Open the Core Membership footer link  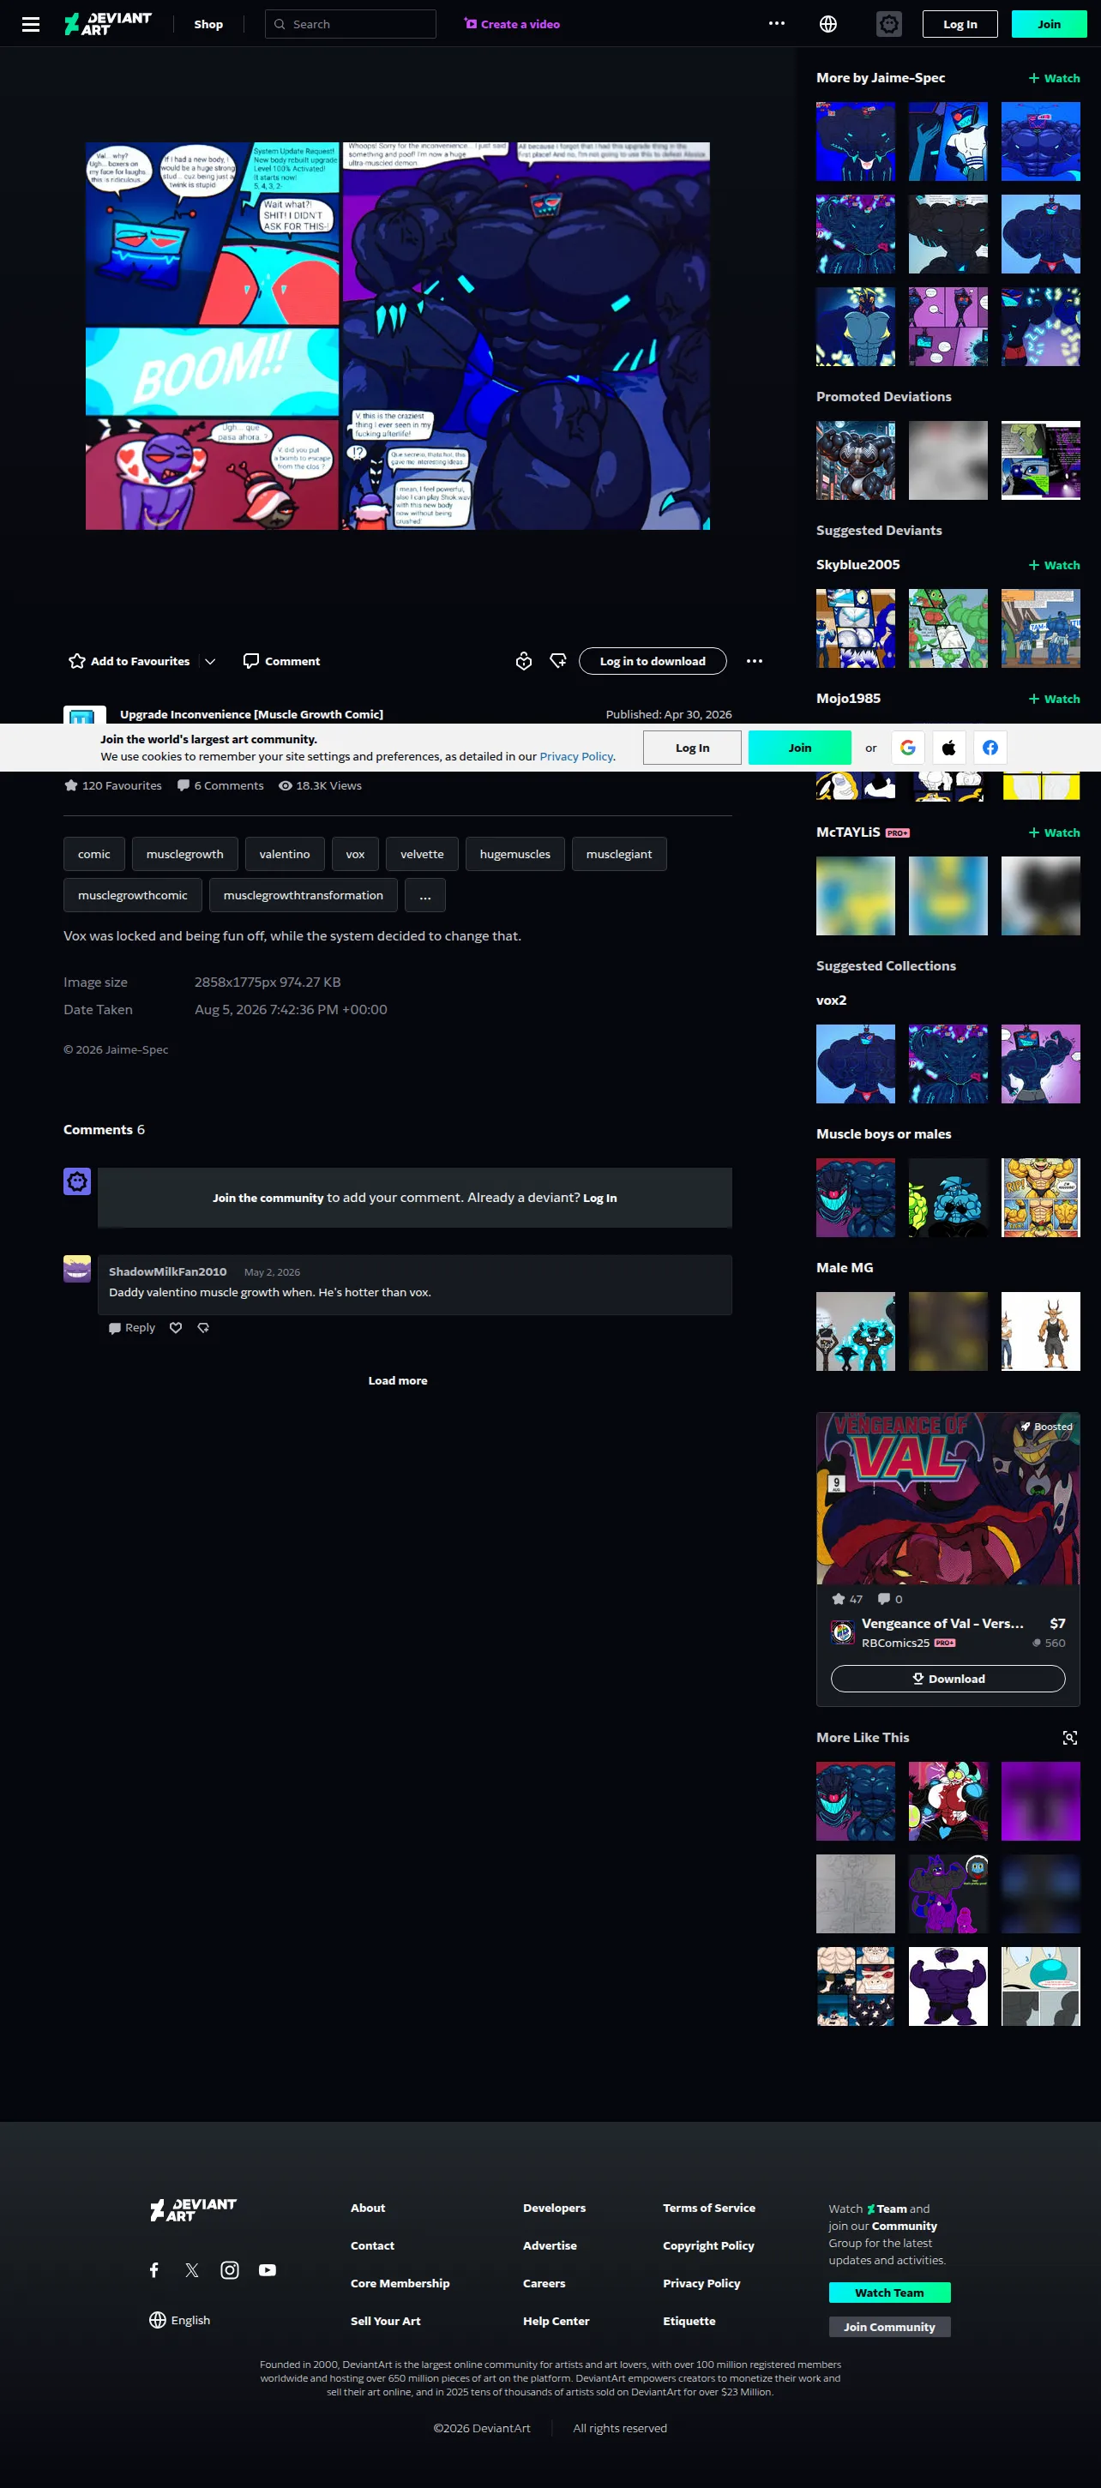[400, 2283]
